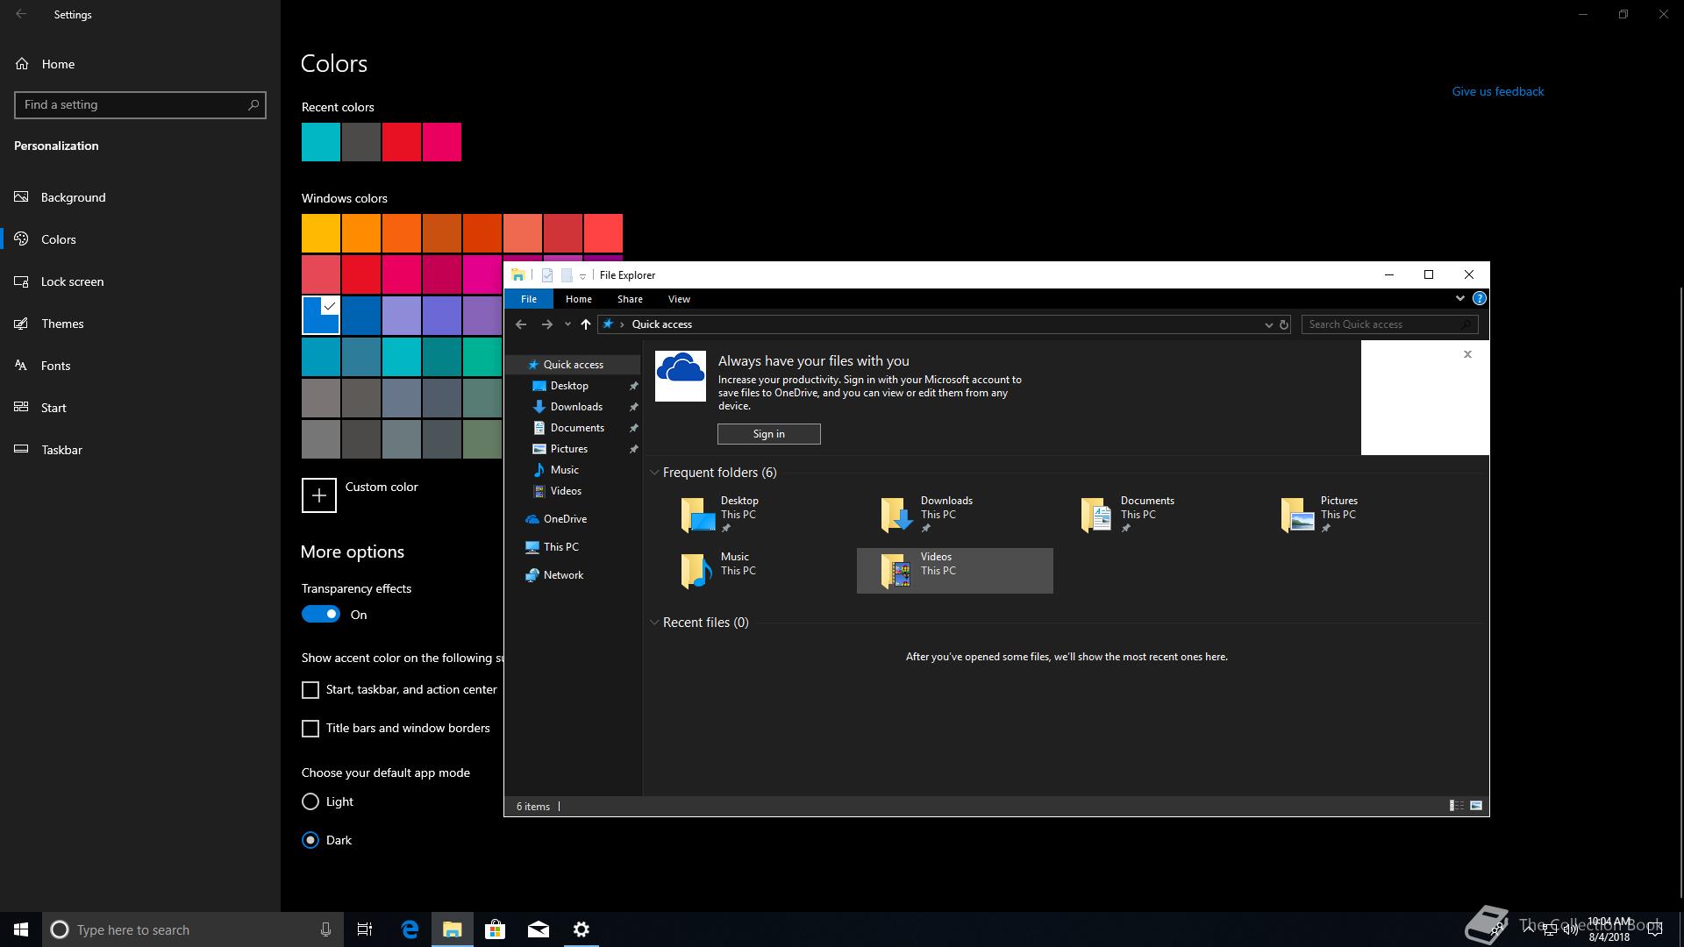Click the Up one level arrow in File Explorer
The height and width of the screenshot is (947, 1684).
586,324
